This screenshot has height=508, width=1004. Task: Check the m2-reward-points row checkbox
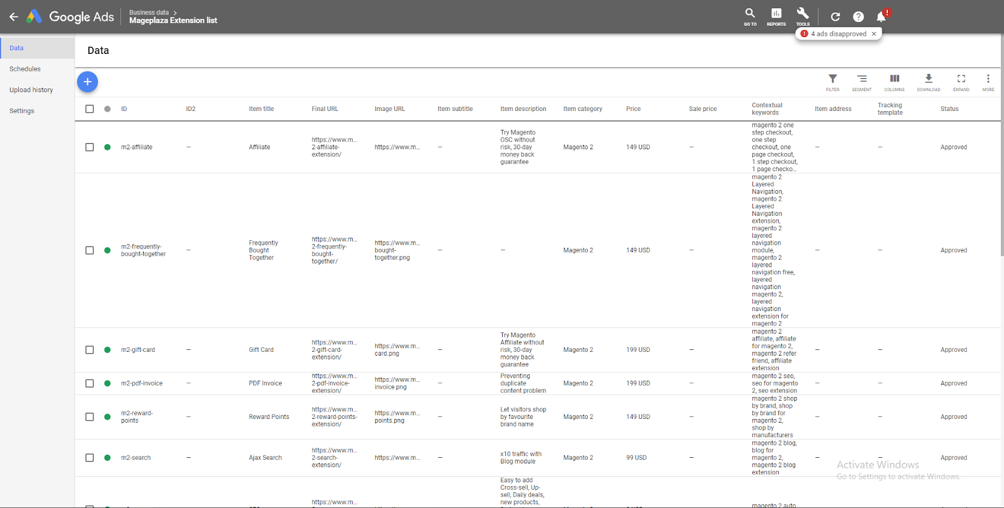click(90, 417)
